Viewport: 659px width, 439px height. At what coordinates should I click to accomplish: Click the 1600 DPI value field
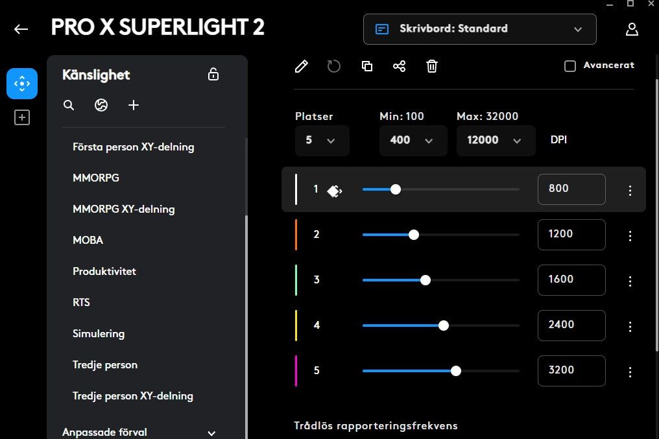click(x=571, y=280)
